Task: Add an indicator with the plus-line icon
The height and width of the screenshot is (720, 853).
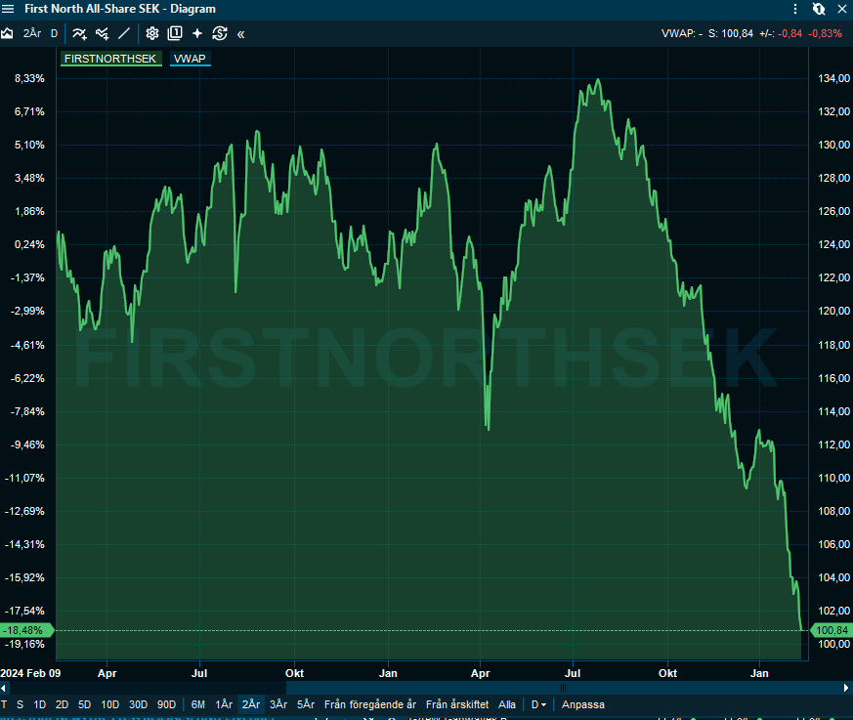Action: click(x=79, y=34)
